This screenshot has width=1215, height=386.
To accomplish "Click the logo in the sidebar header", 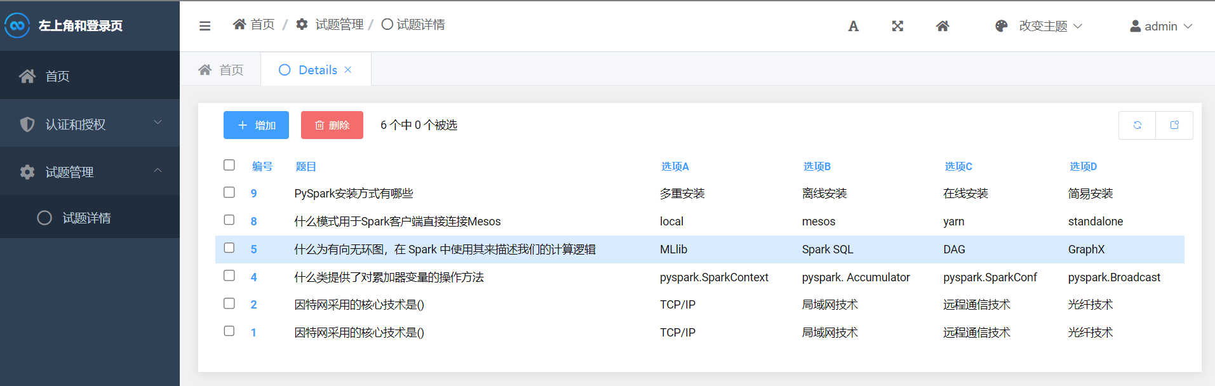I will coord(17,25).
